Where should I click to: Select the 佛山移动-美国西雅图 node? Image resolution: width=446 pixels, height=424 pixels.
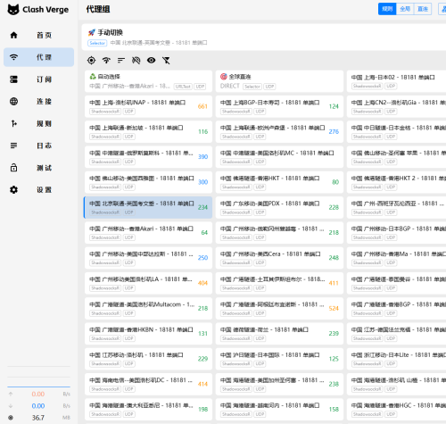pos(148,182)
